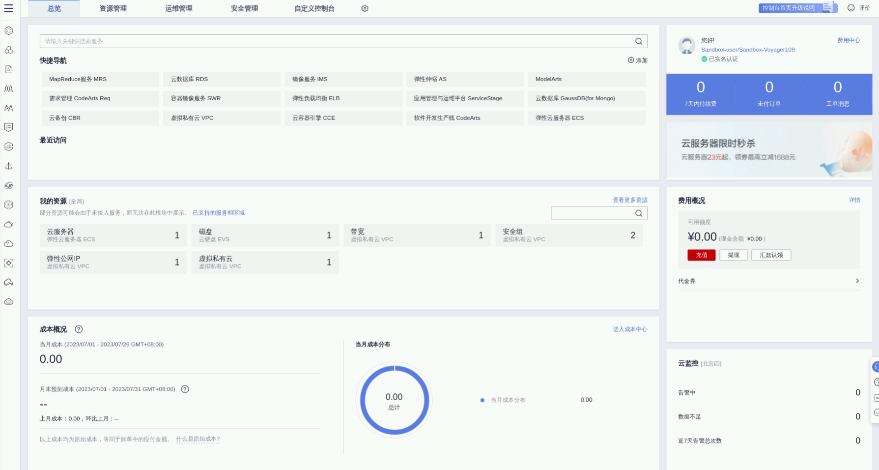Click the smiley 评价 feedback icon
Image resolution: width=879 pixels, height=470 pixels.
[851, 8]
